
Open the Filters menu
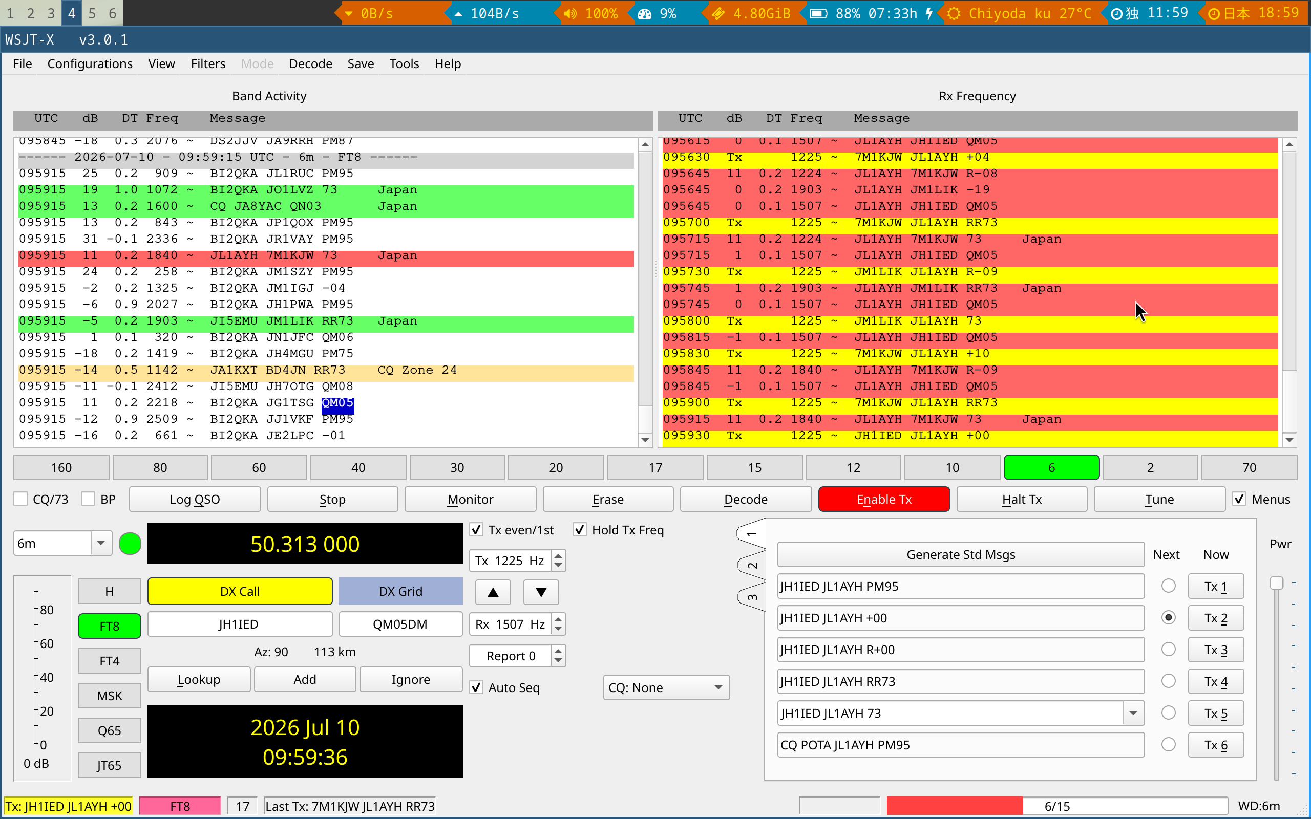208,64
